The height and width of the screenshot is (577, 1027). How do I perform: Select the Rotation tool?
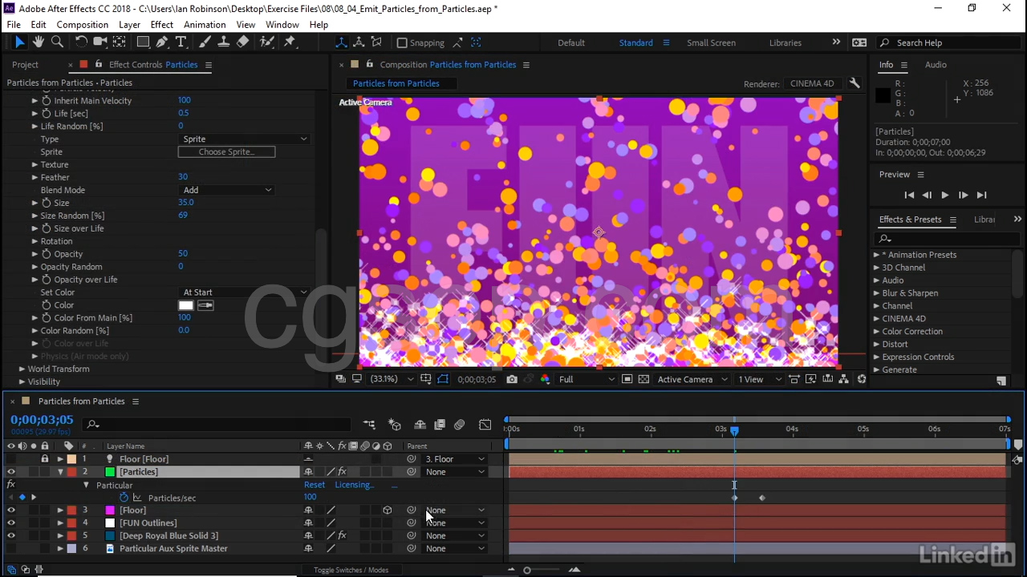[81, 42]
